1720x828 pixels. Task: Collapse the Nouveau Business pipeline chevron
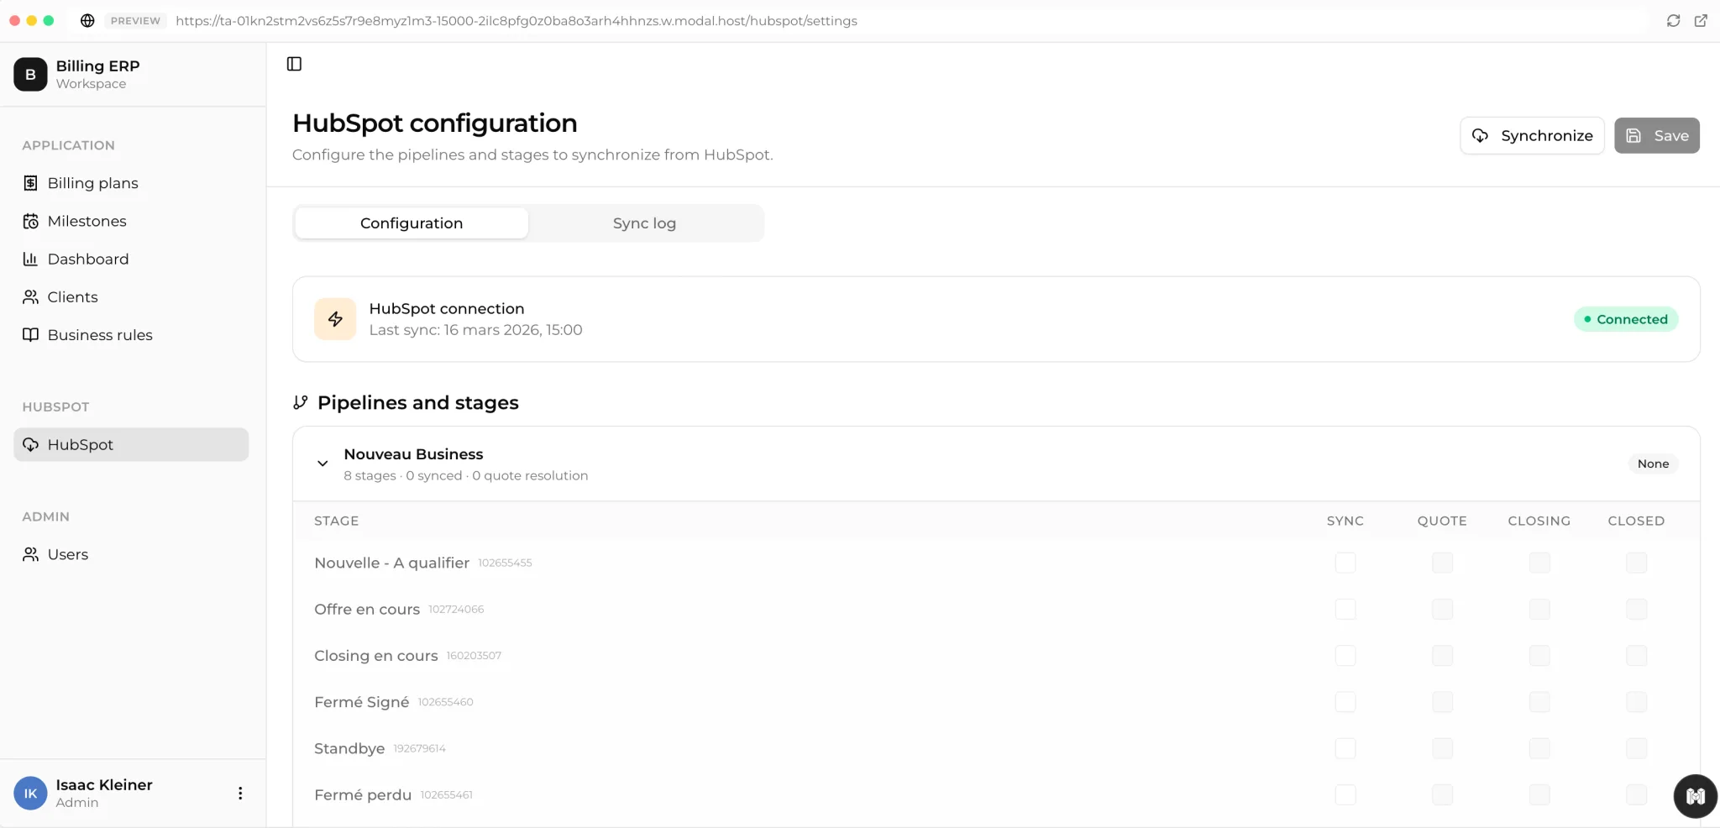point(322,464)
